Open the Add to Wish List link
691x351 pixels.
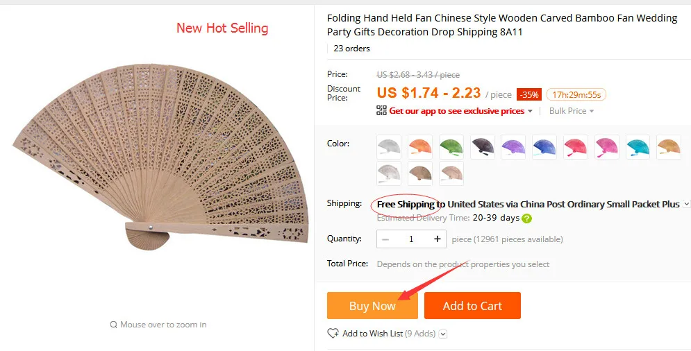(372, 334)
